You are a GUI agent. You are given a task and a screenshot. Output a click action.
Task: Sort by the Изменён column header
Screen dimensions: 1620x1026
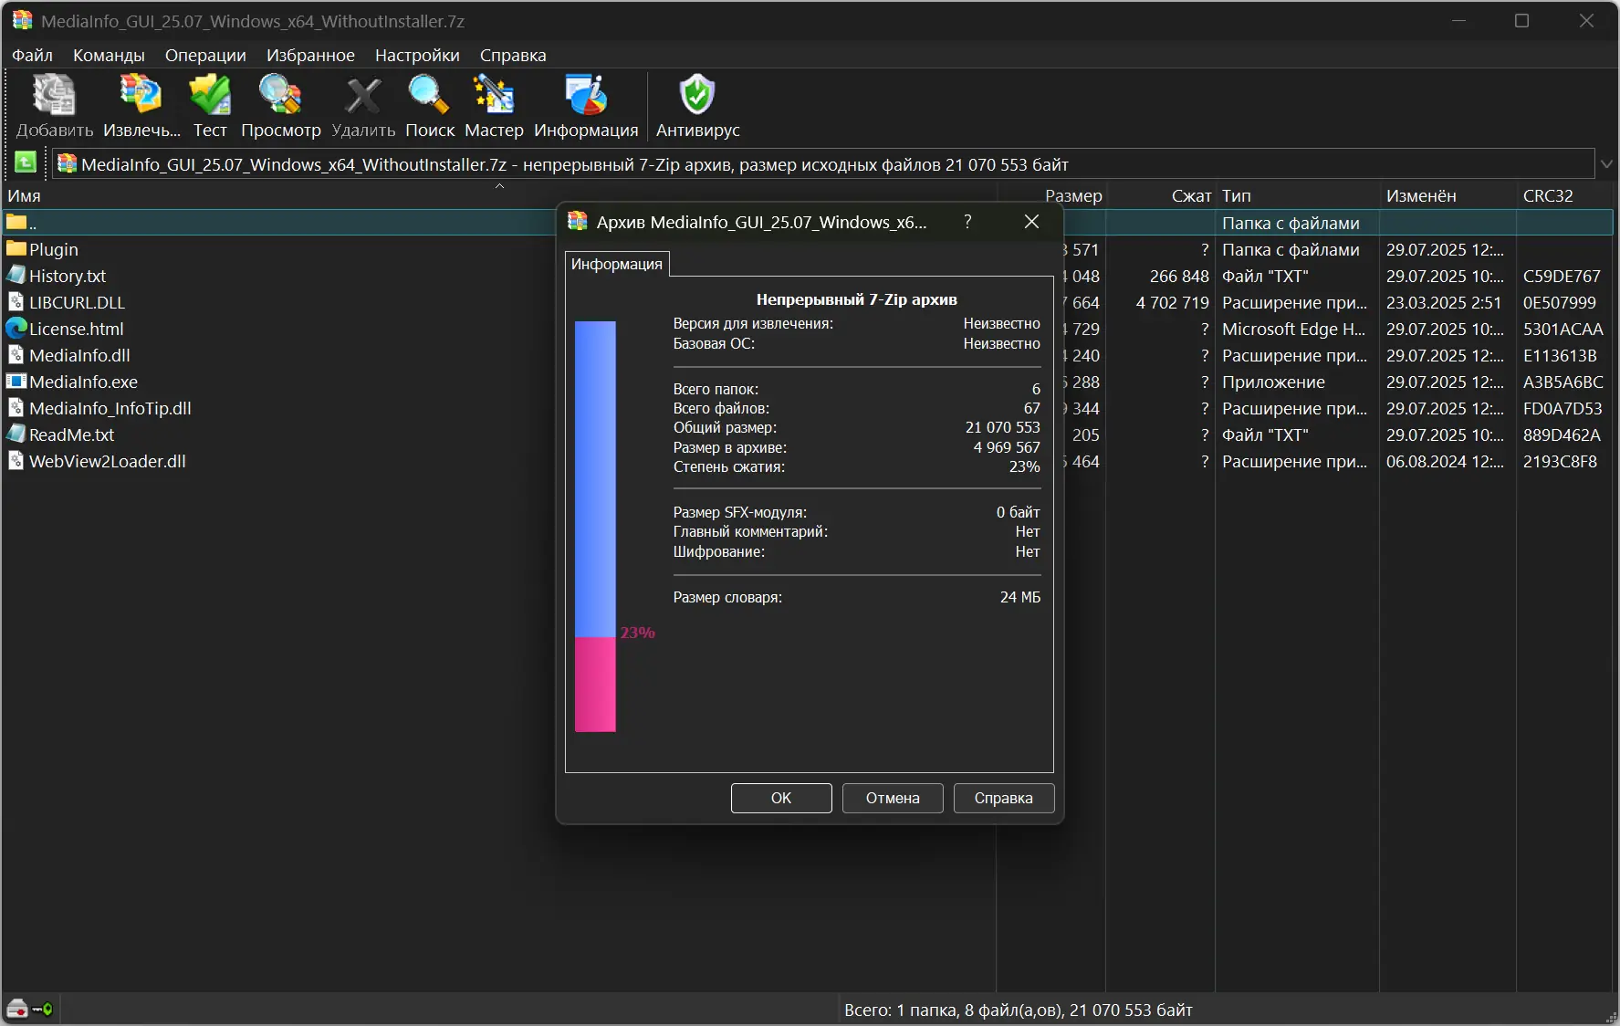(x=1448, y=195)
